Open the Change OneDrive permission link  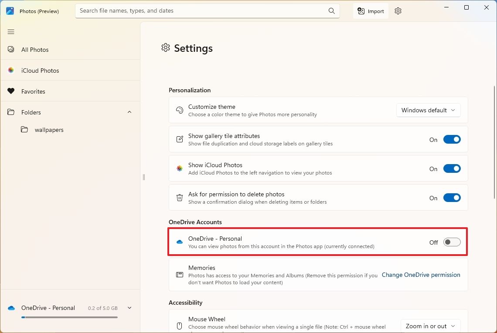(421, 275)
